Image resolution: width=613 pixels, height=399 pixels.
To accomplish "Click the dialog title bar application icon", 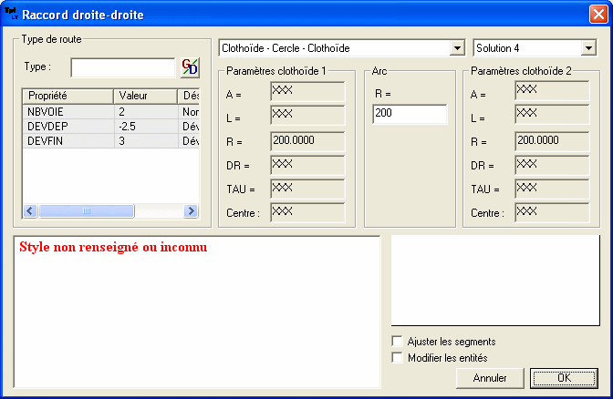I will pyautogui.click(x=11, y=15).
